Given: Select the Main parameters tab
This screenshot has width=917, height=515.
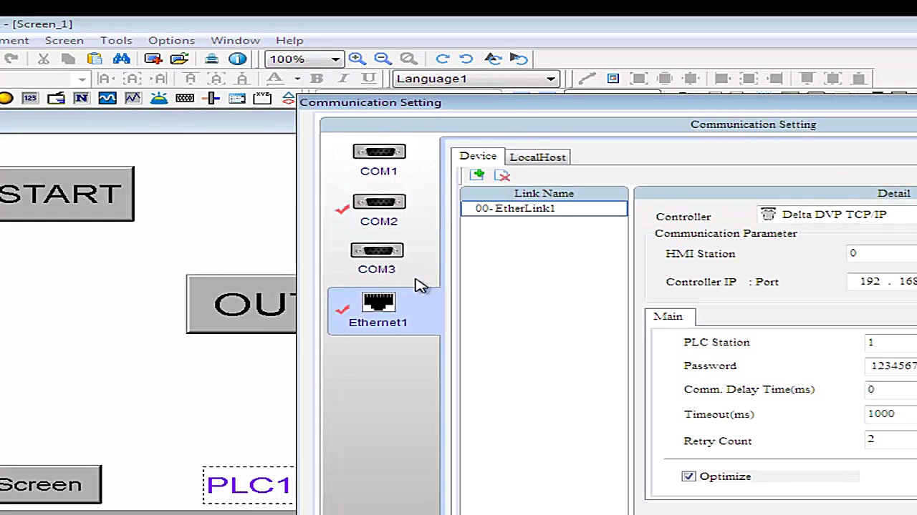Looking at the screenshot, I should pos(668,316).
